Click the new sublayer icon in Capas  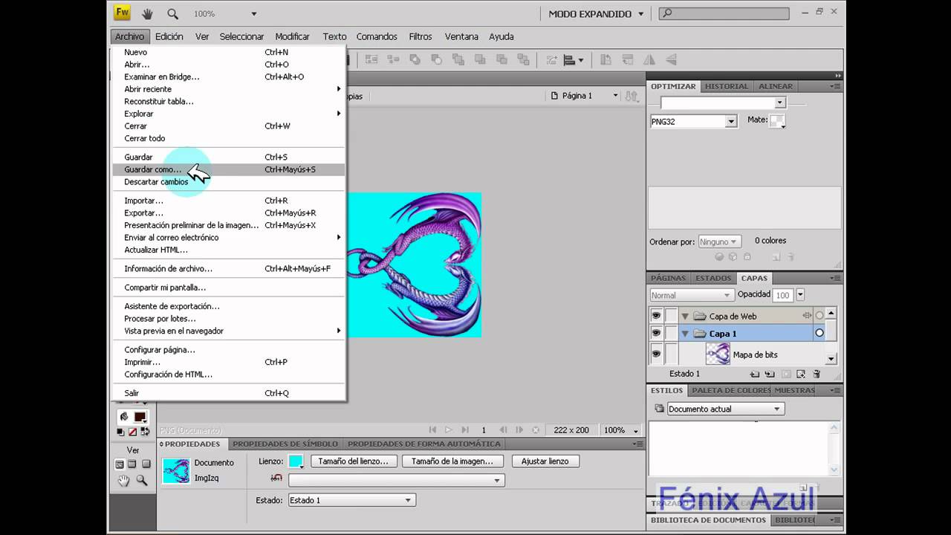769,374
